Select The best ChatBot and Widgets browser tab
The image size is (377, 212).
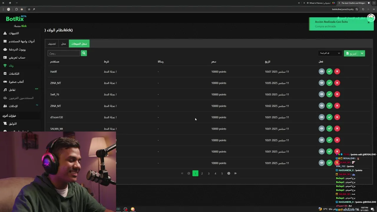353,3
